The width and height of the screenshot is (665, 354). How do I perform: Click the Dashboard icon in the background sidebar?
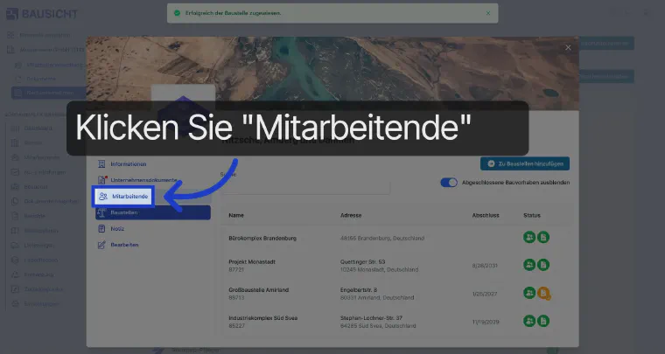pos(15,128)
